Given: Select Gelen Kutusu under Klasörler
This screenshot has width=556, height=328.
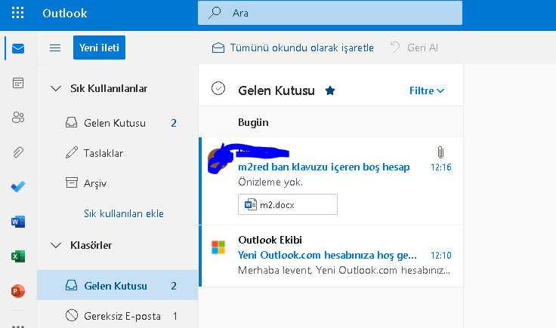Looking at the screenshot, I should pyautogui.click(x=117, y=285).
